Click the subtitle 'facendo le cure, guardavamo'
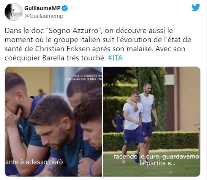The height and width of the screenshot is (180, 207). click(x=156, y=156)
